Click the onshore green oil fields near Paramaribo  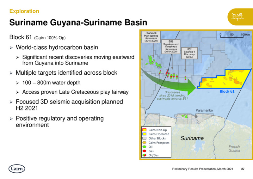point(184,116)
